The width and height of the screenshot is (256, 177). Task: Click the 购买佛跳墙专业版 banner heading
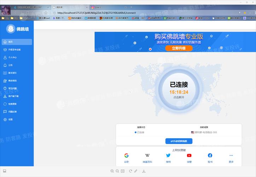[x=179, y=36]
